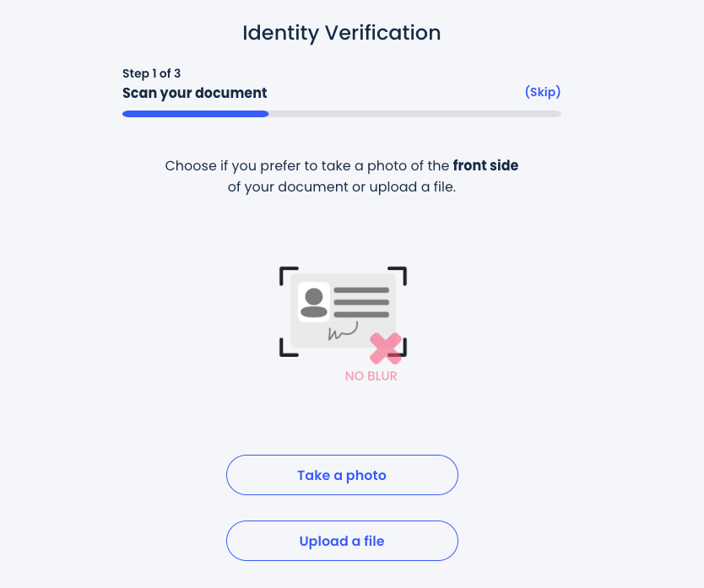Click the gray text lines on ID card

(361, 302)
